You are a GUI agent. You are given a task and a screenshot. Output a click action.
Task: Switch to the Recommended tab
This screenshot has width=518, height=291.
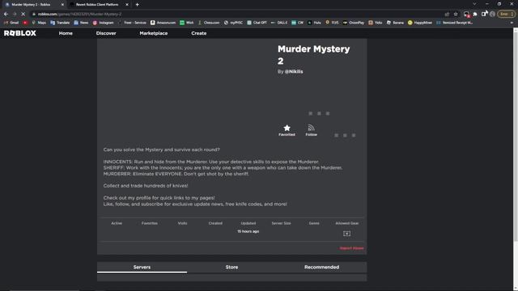(x=322, y=268)
